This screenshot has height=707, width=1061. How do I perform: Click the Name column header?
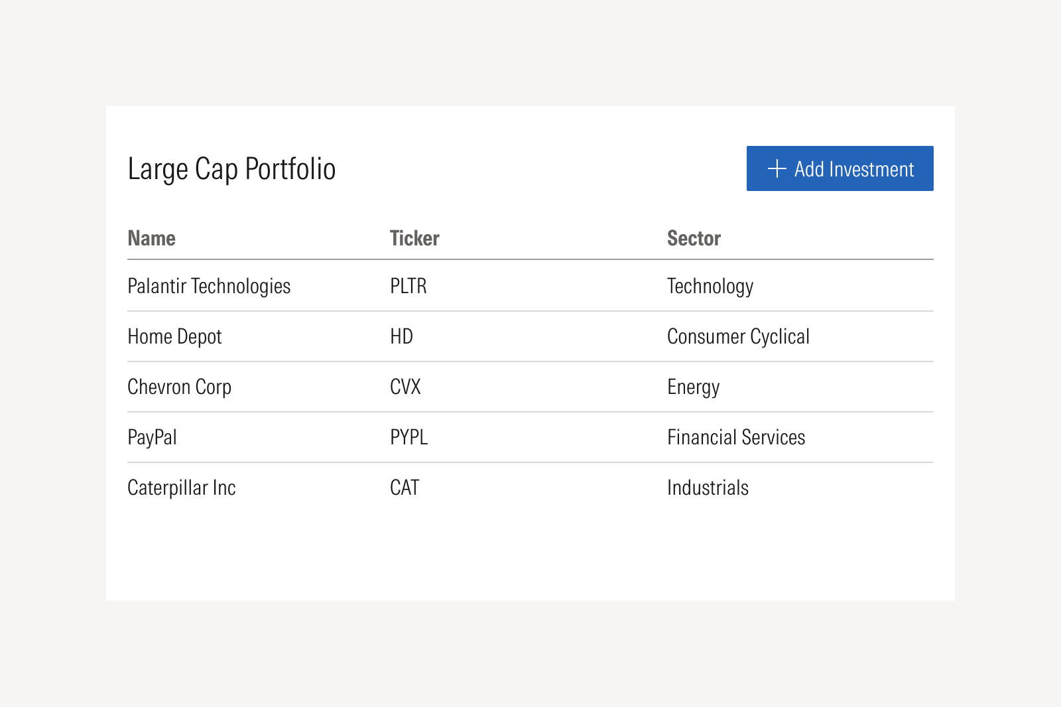[x=151, y=238]
